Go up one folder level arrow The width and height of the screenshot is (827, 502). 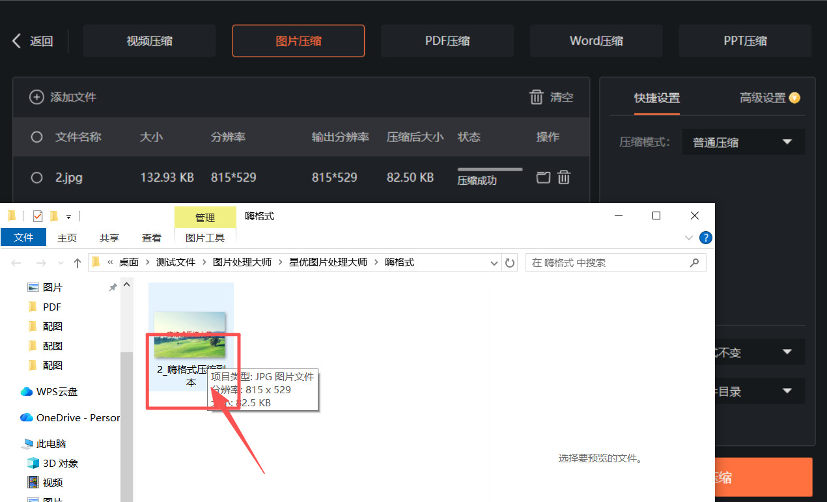tap(77, 263)
